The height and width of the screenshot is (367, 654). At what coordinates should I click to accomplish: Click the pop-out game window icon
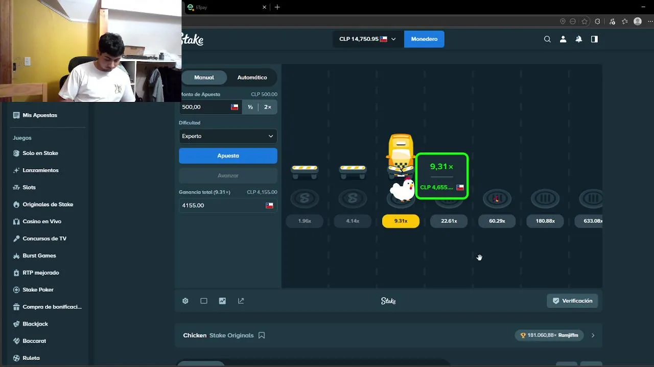coord(241,301)
